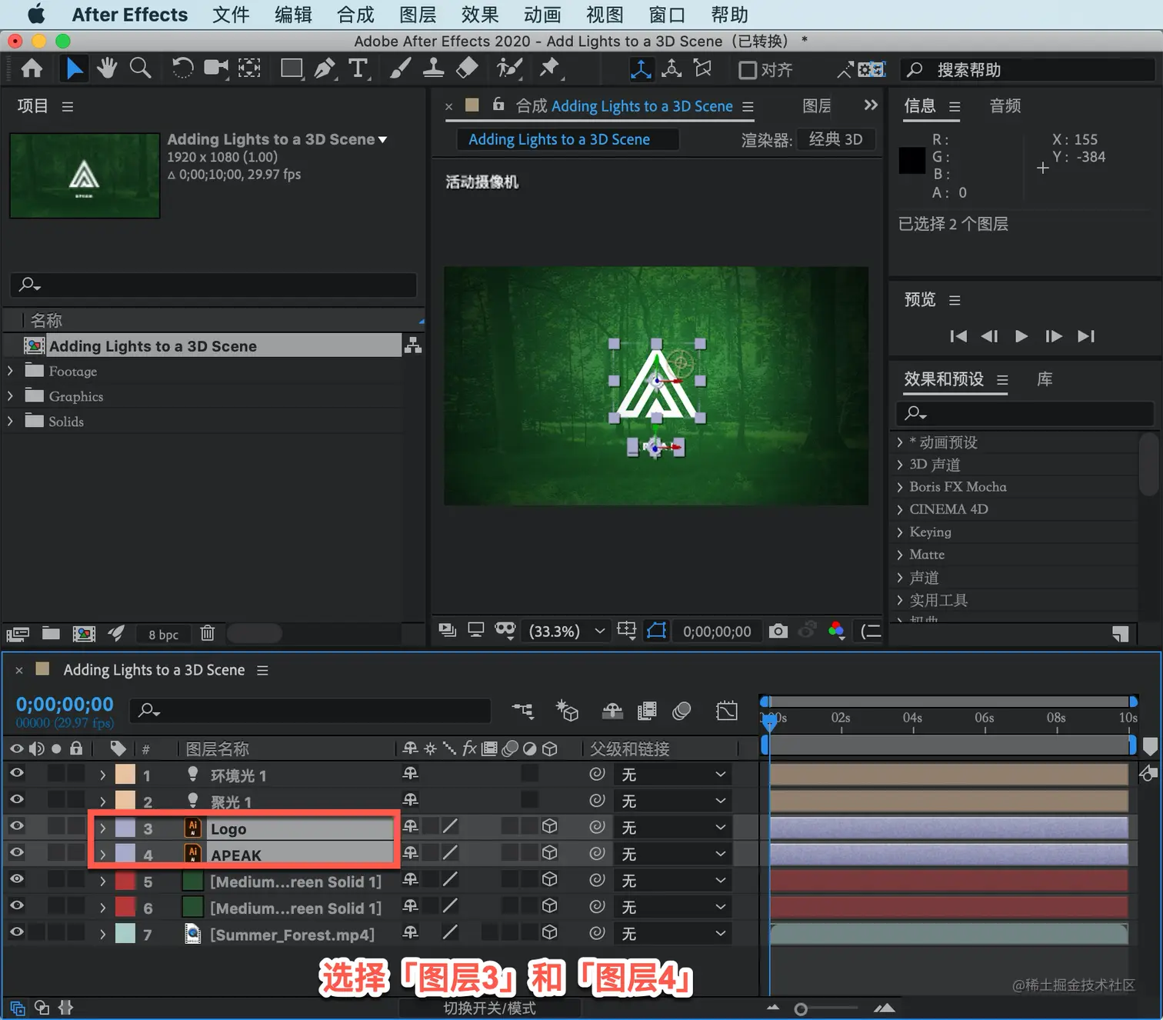Select the Home icon in the toolbar
Screen dimensions: 1163x1020
pyautogui.click(x=32, y=69)
